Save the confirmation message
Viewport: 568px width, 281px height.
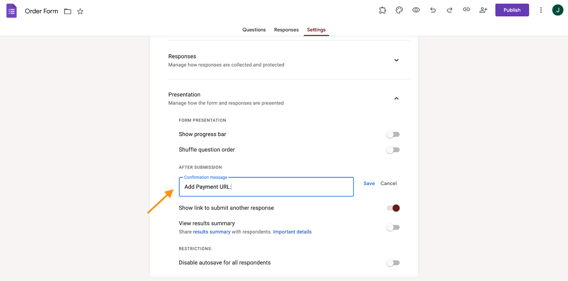(x=369, y=183)
